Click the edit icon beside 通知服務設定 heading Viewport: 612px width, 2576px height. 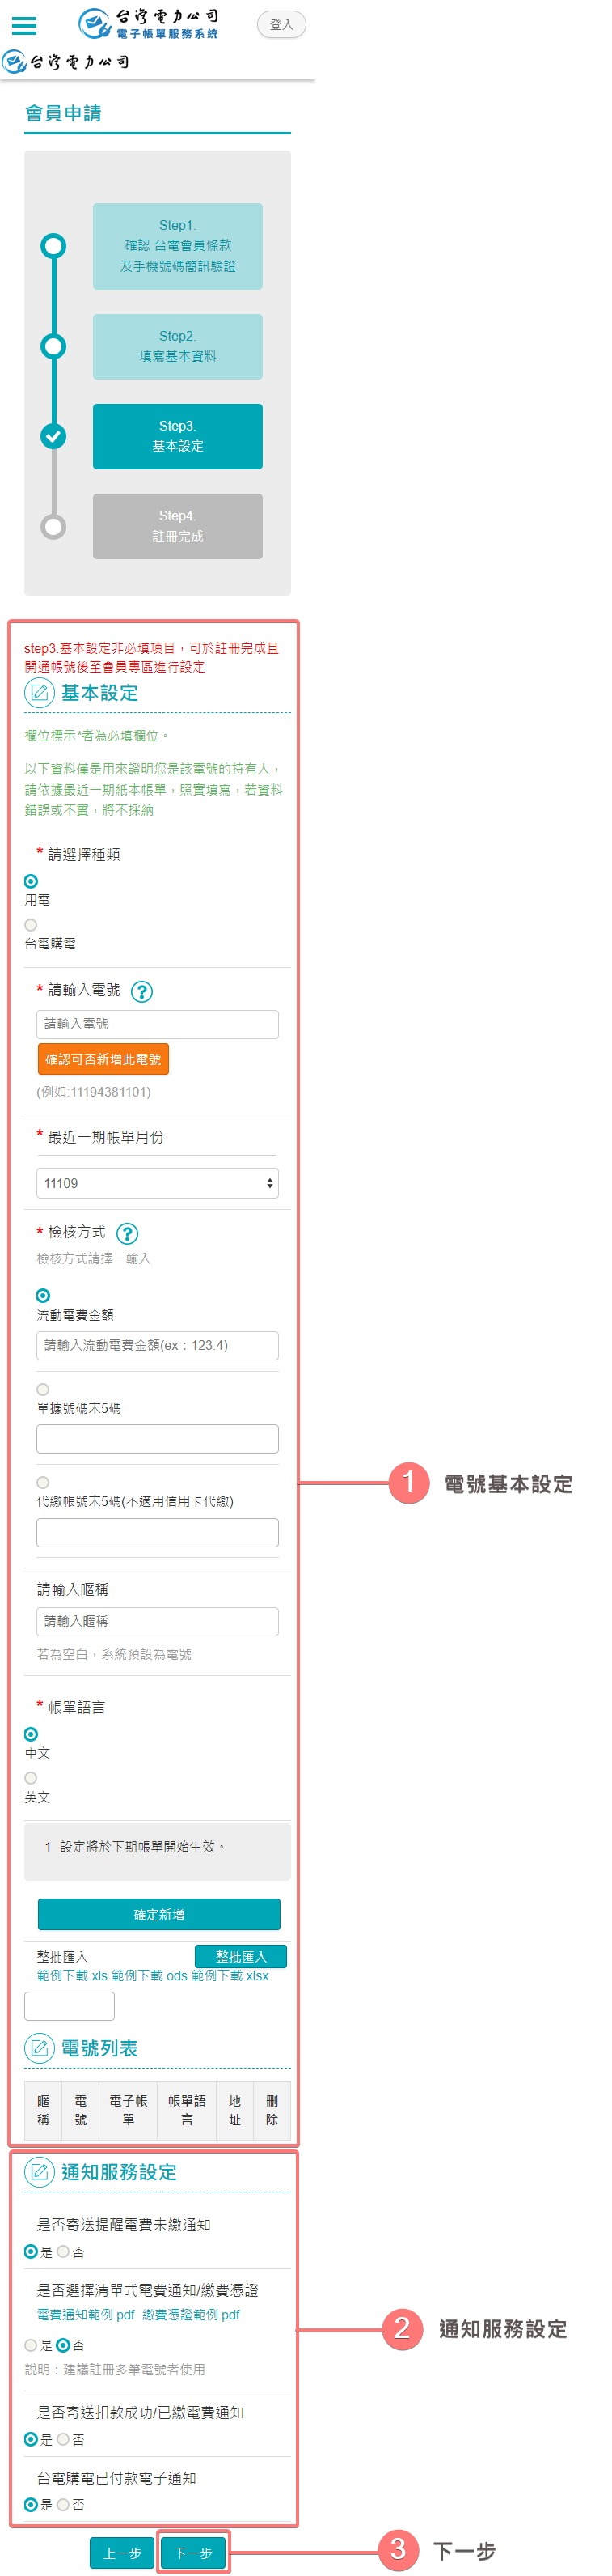pyautogui.click(x=40, y=2172)
